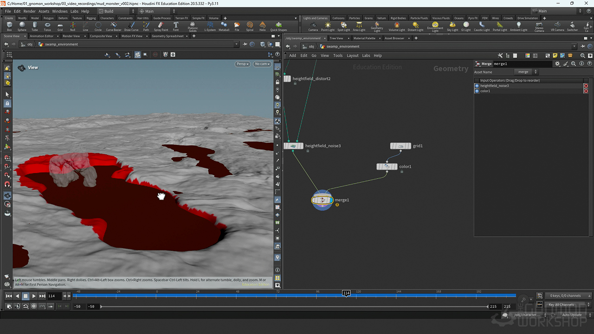Toggle color1 input in merge list
This screenshot has width=594, height=334.
477,91
